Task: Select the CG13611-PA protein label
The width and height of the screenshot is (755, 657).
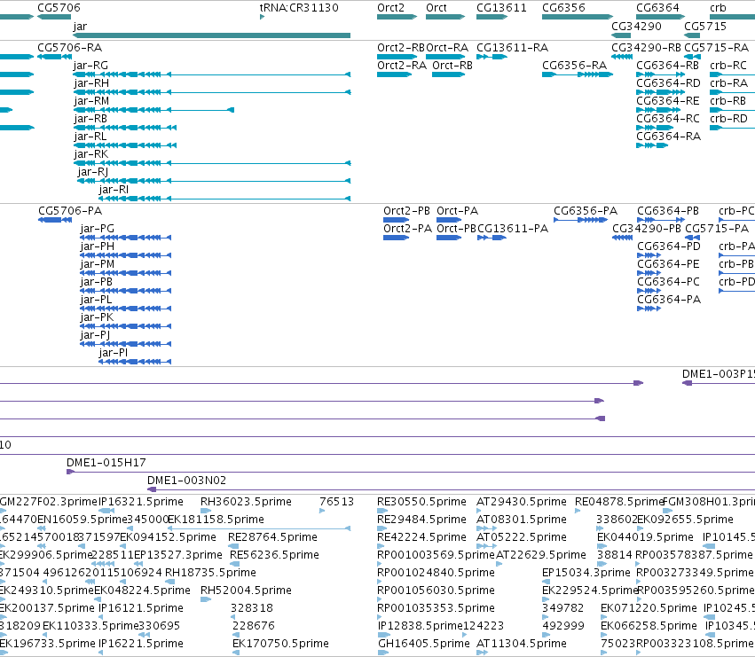Action: [x=512, y=229]
